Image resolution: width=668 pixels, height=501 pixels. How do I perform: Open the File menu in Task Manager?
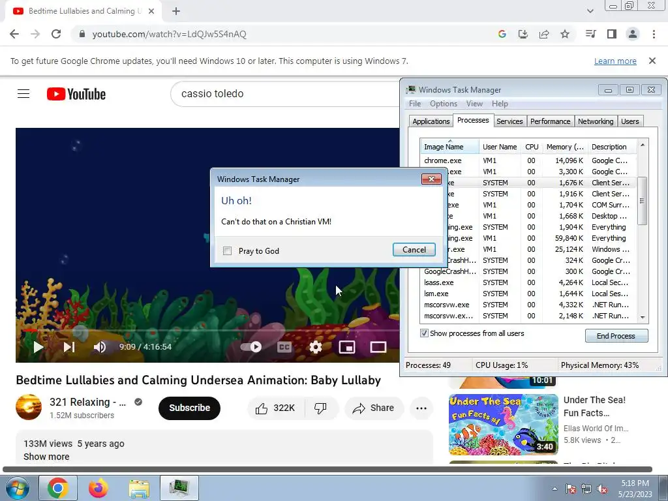pyautogui.click(x=414, y=104)
